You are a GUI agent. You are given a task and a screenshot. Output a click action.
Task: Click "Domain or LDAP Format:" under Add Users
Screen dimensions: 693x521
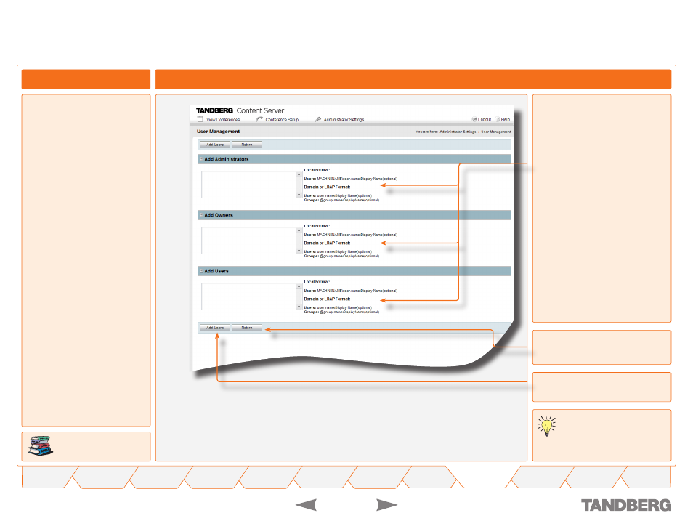pyautogui.click(x=327, y=299)
